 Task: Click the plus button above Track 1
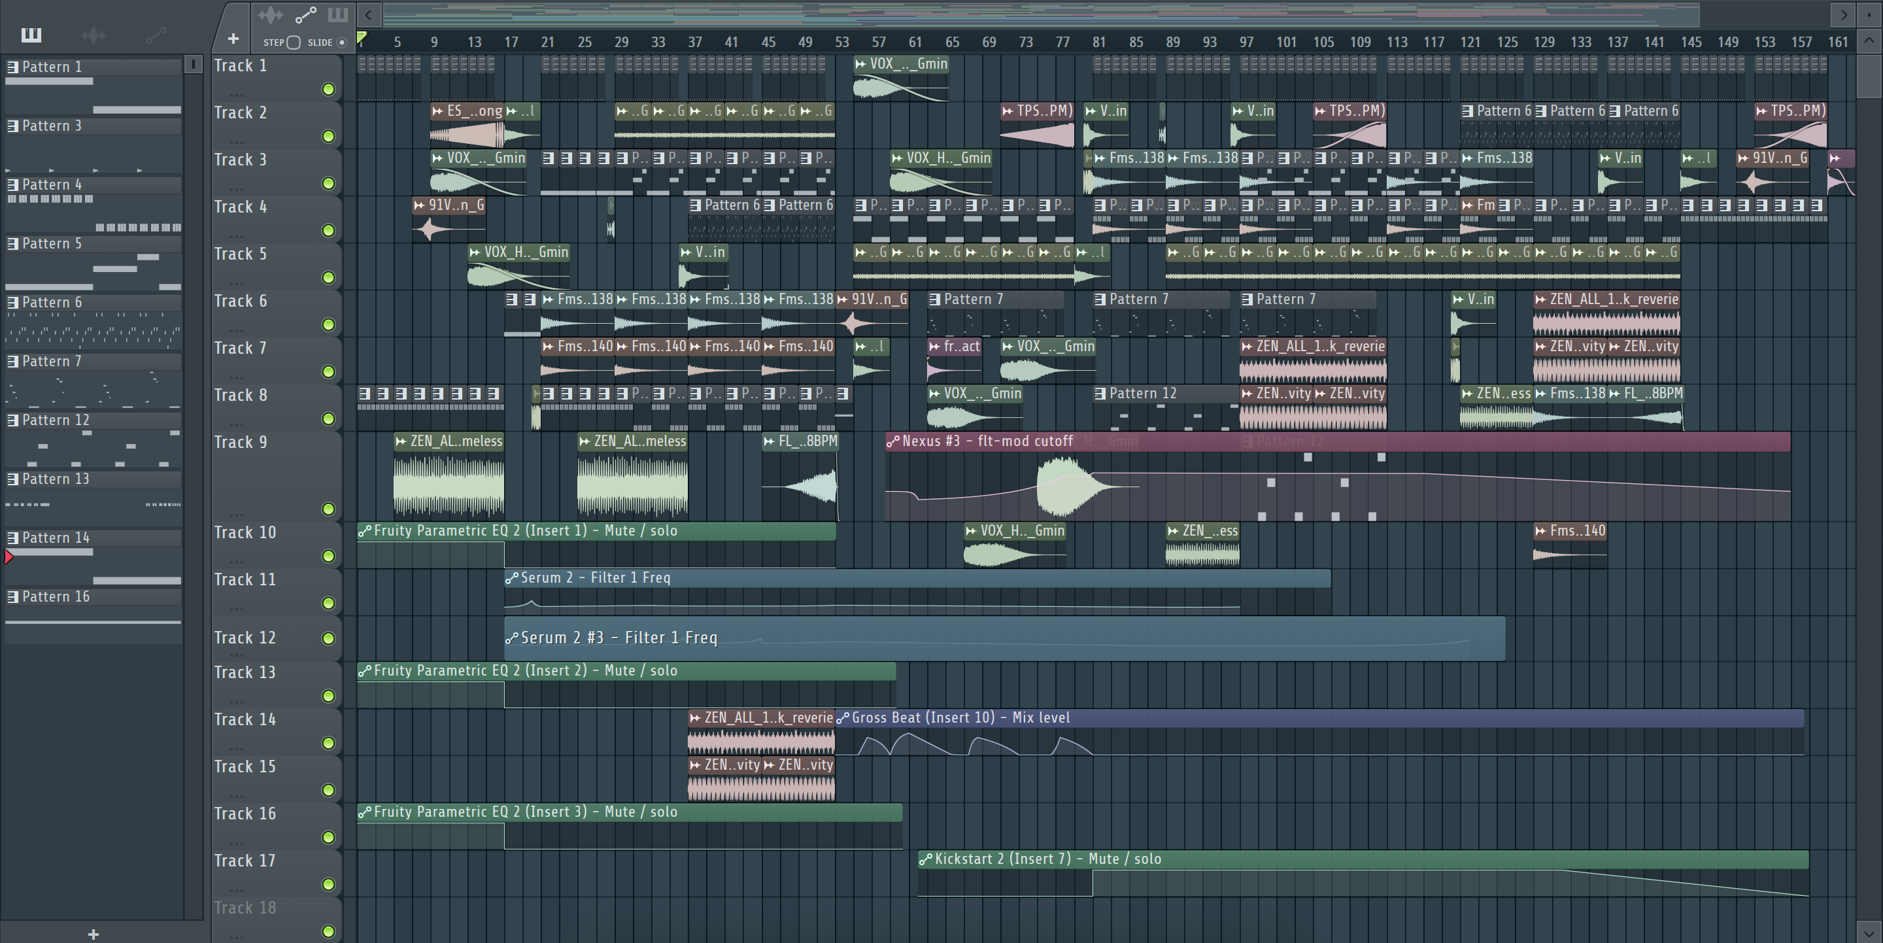(233, 39)
